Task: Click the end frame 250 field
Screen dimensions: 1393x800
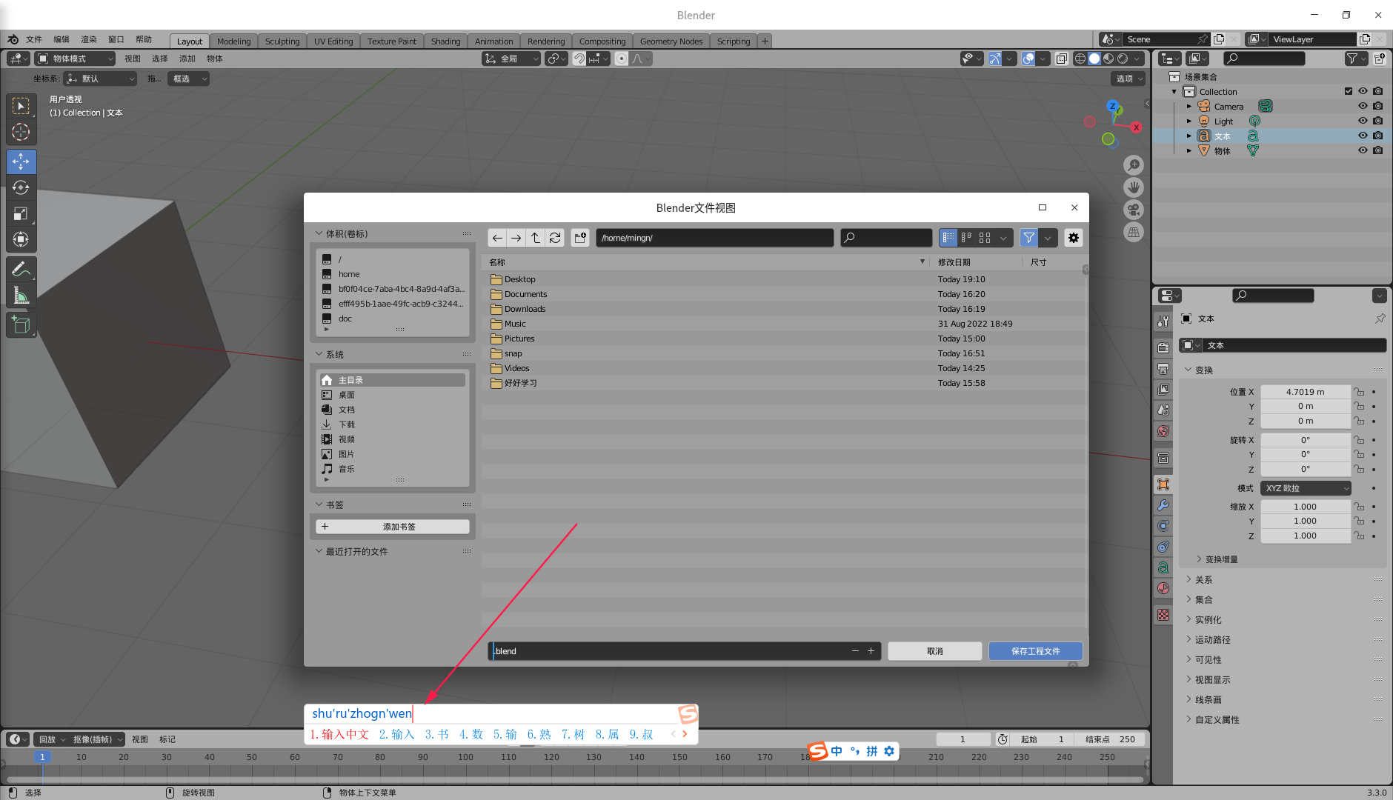Action: 1110,739
